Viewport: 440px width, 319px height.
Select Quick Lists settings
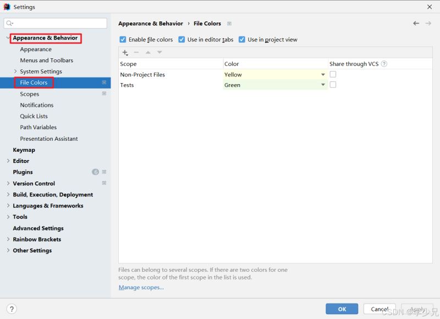(x=34, y=116)
